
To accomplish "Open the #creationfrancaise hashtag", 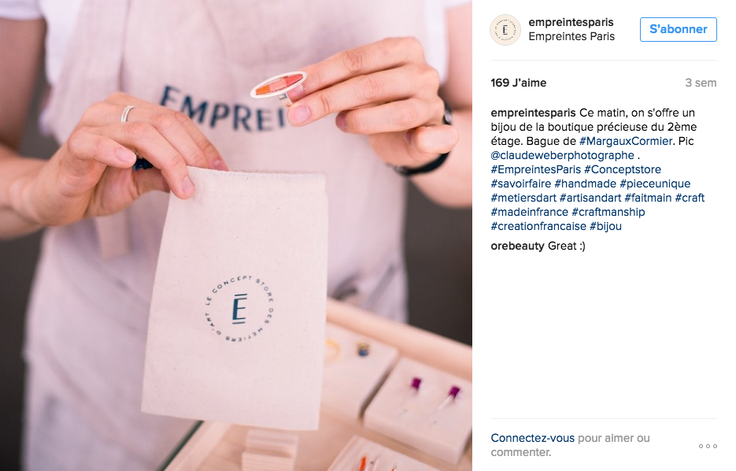I will [538, 226].
